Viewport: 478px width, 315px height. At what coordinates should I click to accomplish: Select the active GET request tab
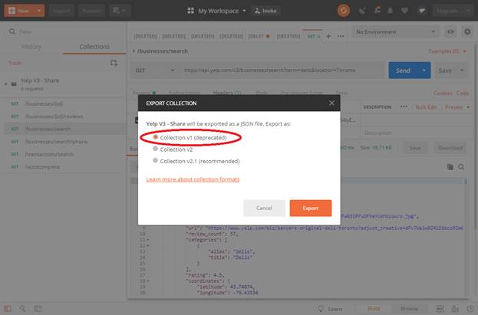(x=313, y=36)
